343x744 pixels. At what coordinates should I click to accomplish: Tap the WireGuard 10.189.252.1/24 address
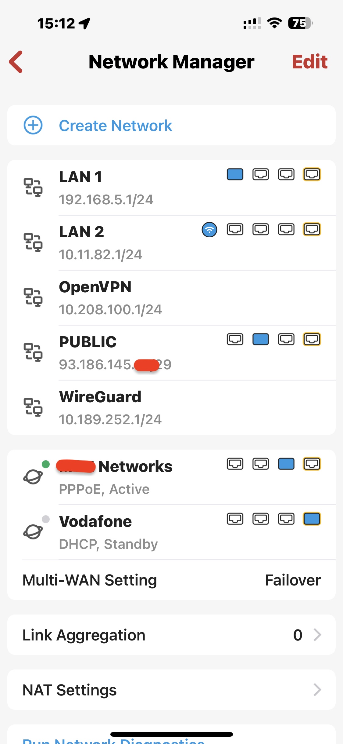[x=110, y=420]
